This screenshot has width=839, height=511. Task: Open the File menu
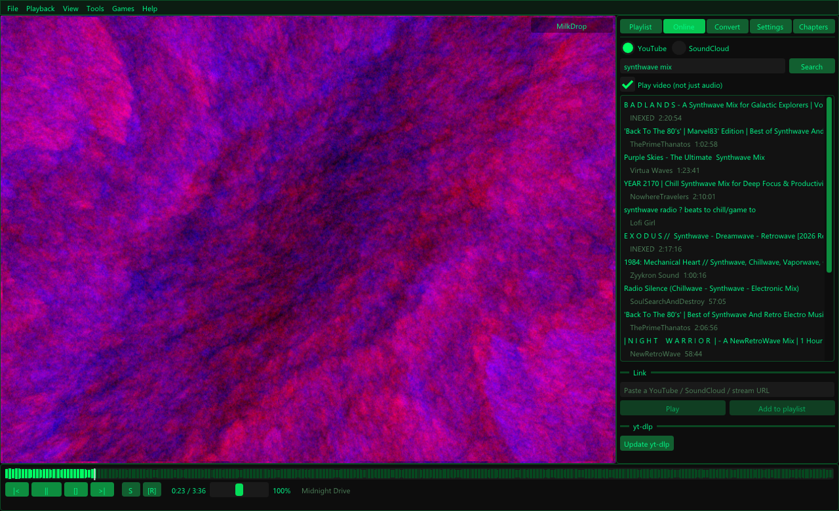(x=12, y=9)
